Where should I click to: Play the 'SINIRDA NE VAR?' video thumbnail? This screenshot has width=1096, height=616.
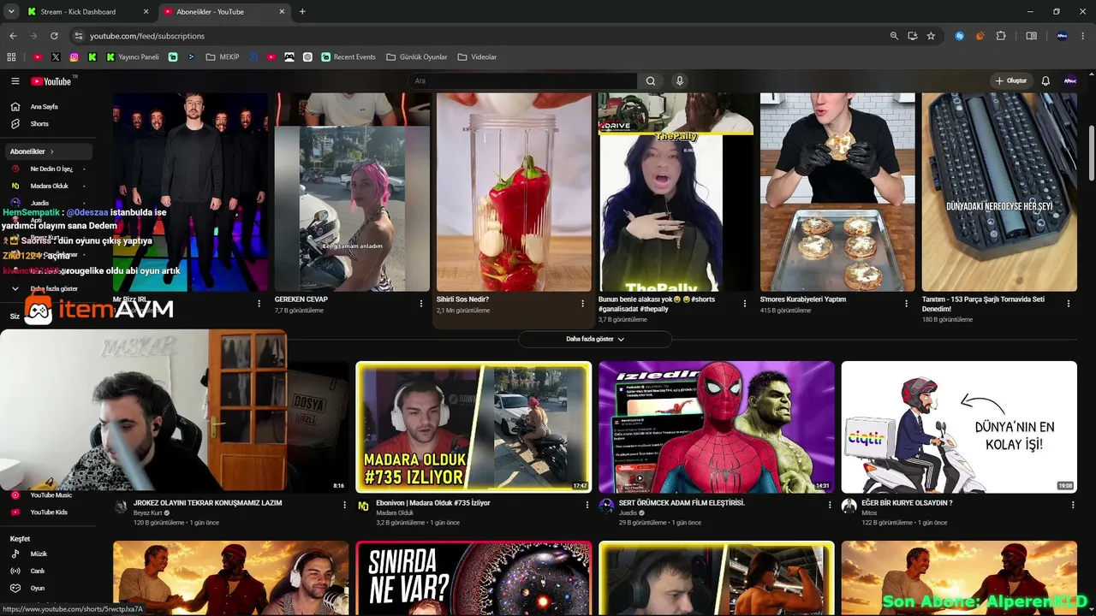(x=474, y=578)
